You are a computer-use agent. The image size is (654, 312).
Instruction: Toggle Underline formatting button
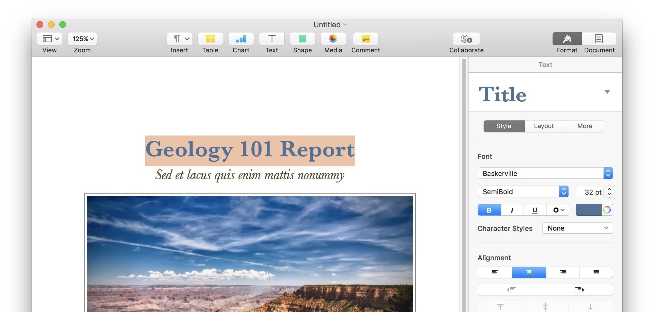pos(535,210)
